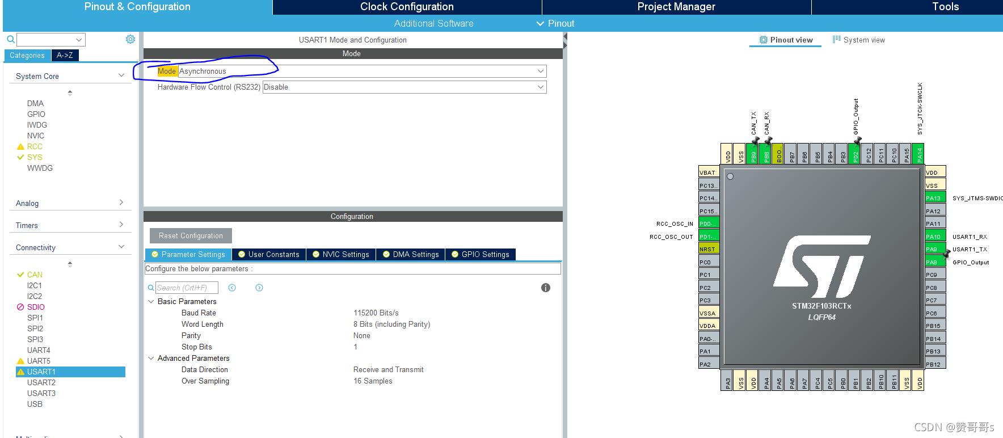Select DMA under System Core
The image size is (1003, 438).
pos(35,103)
